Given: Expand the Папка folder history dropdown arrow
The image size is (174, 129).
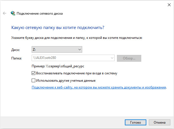Looking at the screenshot, I should point(112,58).
